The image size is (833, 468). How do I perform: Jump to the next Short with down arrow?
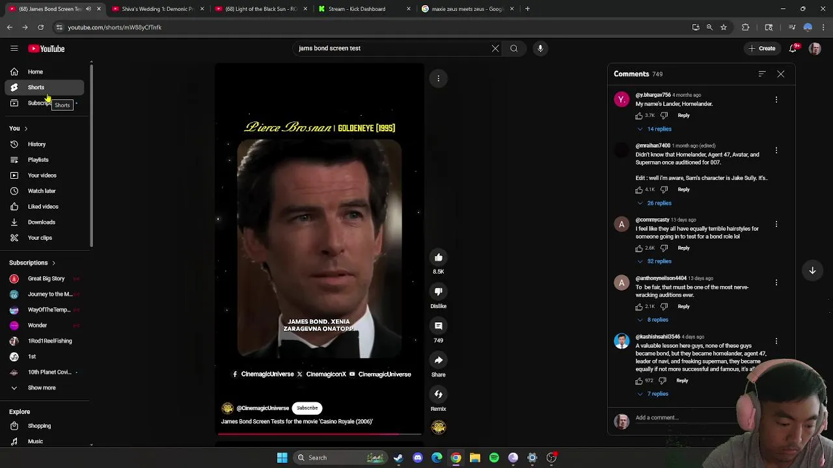coord(812,270)
